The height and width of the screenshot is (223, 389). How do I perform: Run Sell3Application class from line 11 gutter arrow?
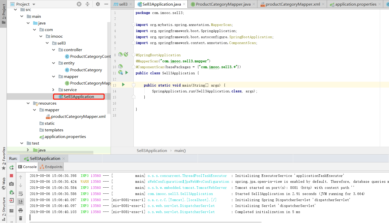click(127, 73)
